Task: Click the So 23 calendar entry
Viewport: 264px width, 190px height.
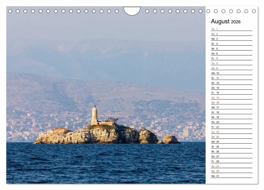Action: coord(231,137)
